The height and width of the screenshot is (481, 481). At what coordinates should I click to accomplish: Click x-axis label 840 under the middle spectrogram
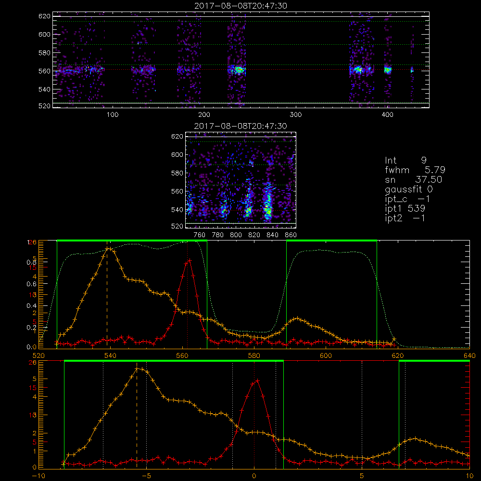[272, 235]
